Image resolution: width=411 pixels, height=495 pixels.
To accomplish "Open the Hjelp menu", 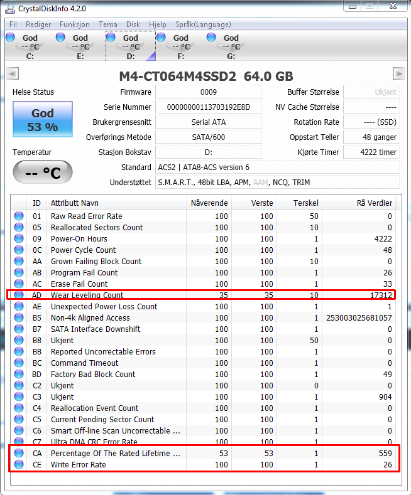I will [158, 24].
